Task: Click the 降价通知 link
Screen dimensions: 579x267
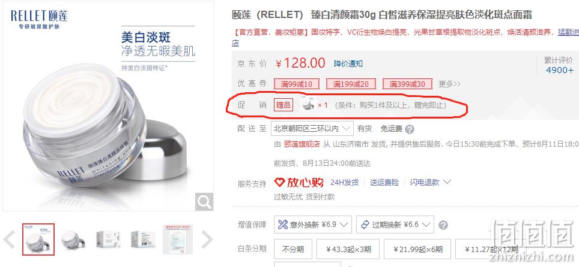Action: click(x=348, y=63)
